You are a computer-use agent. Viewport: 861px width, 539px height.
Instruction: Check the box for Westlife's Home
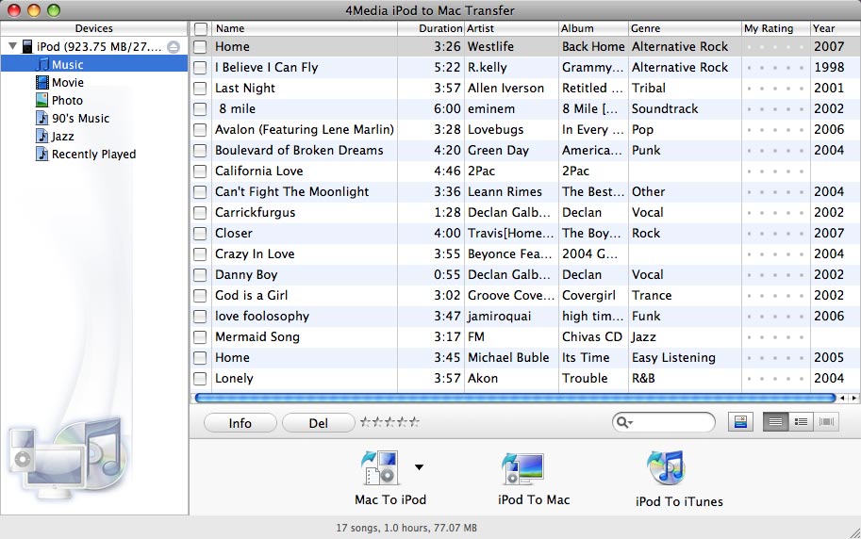201,47
